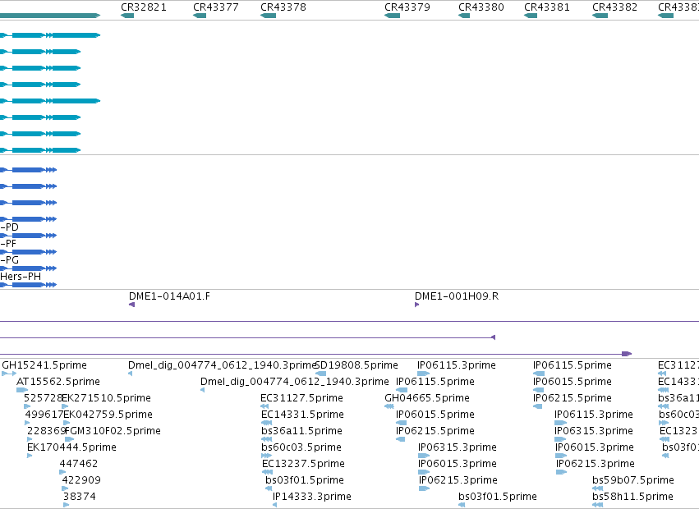Select the CR43377 gene arrow glyph

[200, 16]
